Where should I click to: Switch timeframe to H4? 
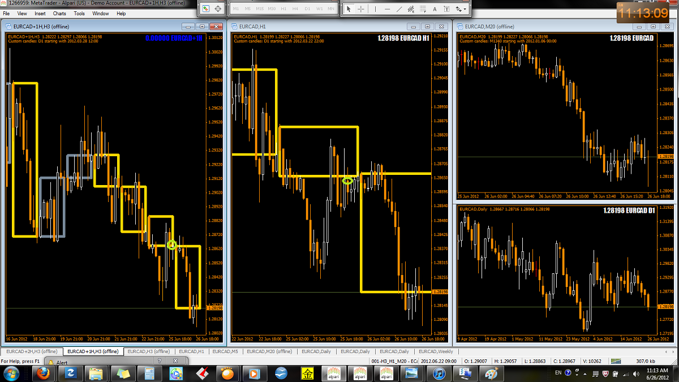tap(295, 9)
